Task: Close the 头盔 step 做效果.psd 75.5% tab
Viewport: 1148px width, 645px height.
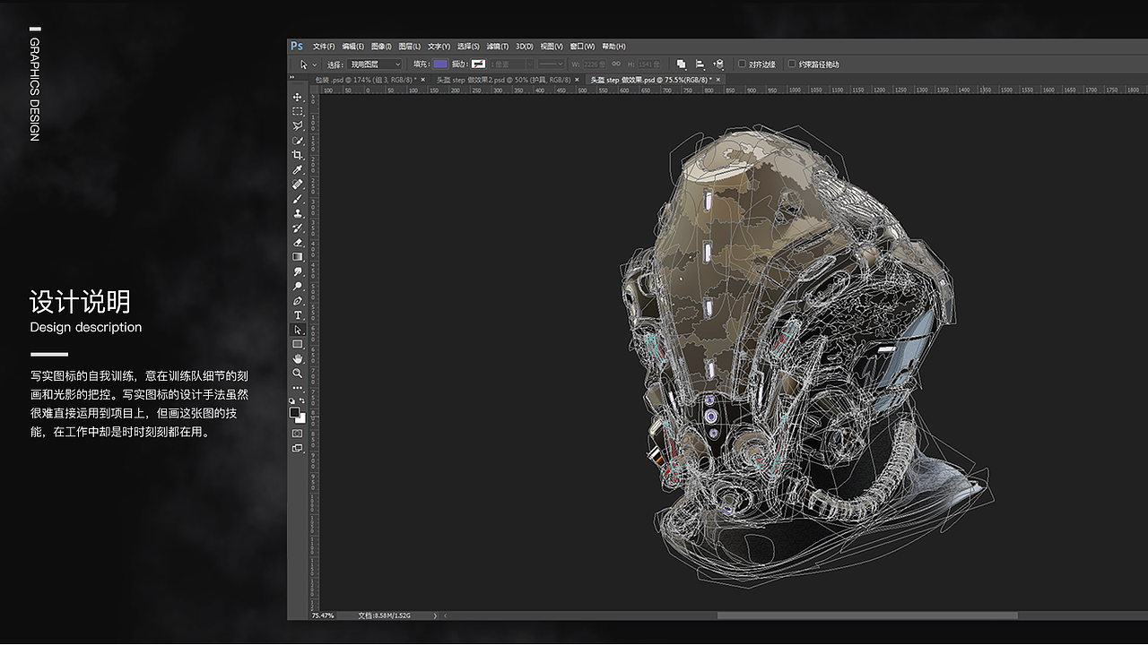Action: pos(718,79)
